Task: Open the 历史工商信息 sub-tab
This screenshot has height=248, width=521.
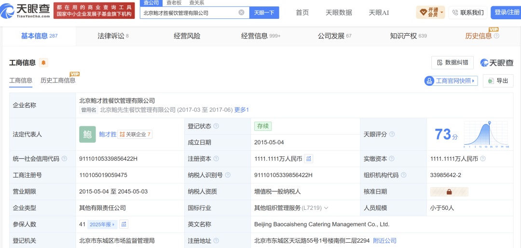Action: point(58,81)
